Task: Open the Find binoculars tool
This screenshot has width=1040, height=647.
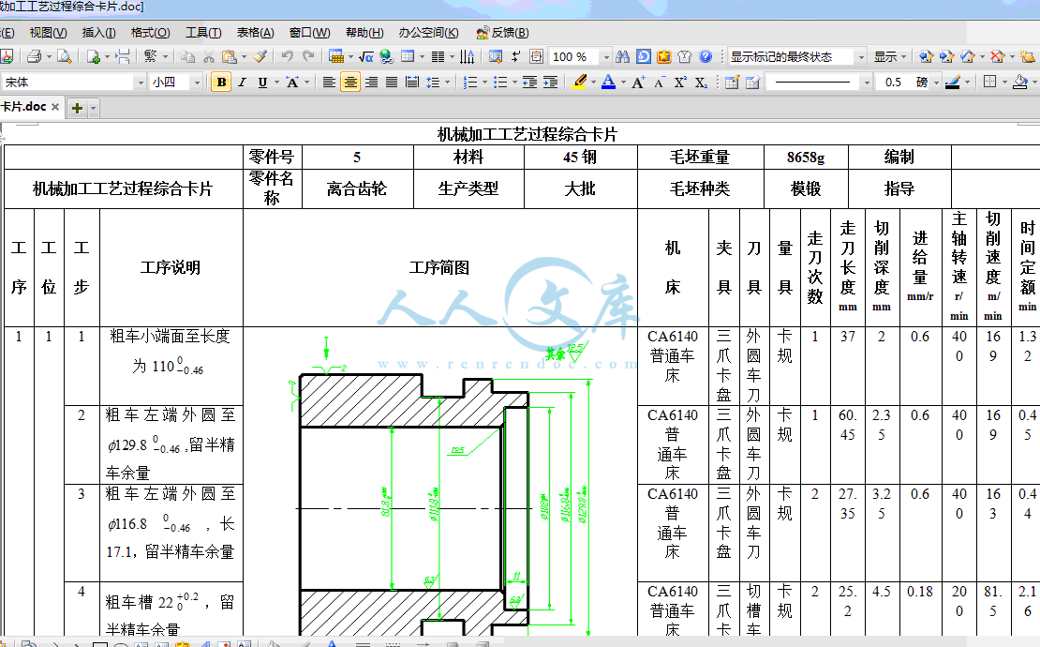Action: (622, 57)
